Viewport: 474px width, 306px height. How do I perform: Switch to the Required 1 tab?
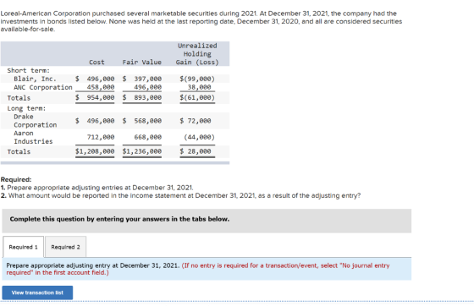[x=24, y=247]
